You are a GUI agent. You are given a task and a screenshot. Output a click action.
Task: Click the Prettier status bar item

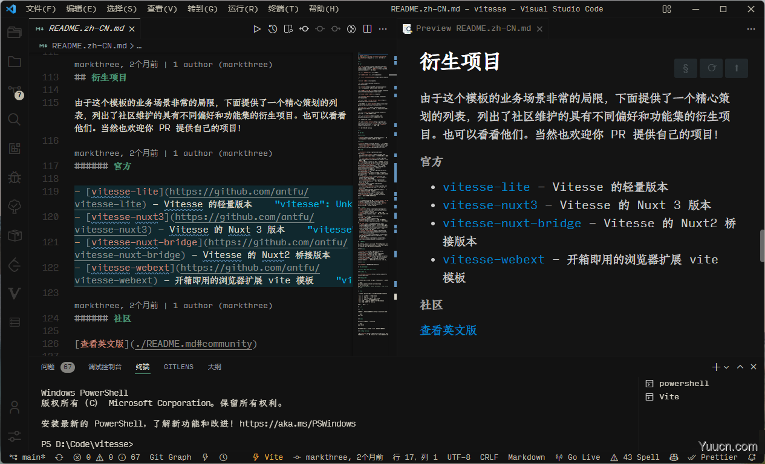pos(714,457)
